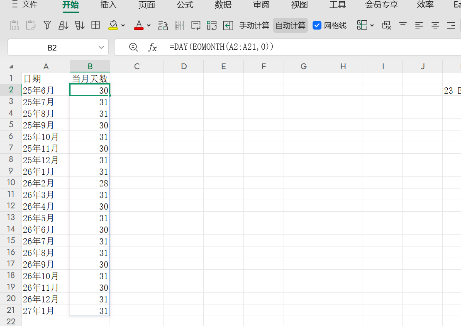
Task: Click the filter funnel icon
Action: tap(47, 26)
